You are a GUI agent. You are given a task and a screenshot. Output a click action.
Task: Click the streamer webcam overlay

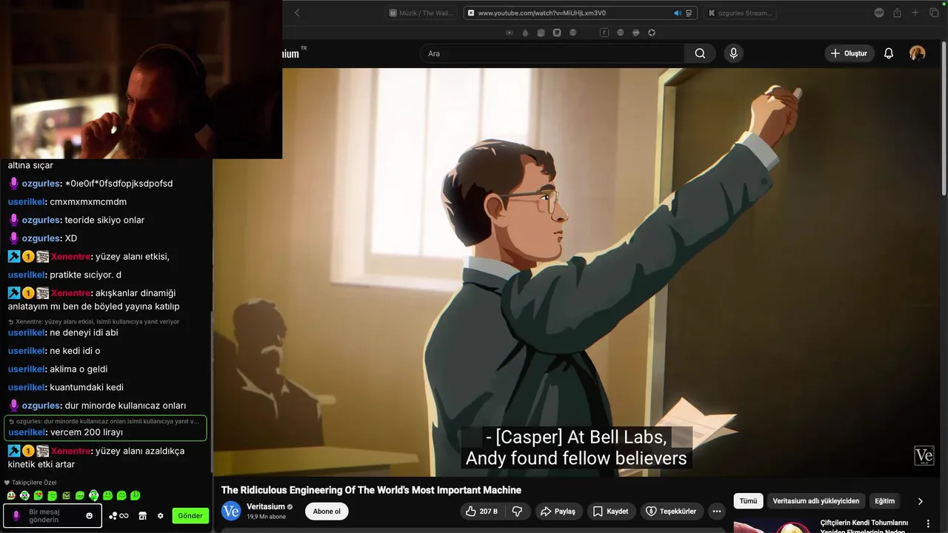point(141,79)
